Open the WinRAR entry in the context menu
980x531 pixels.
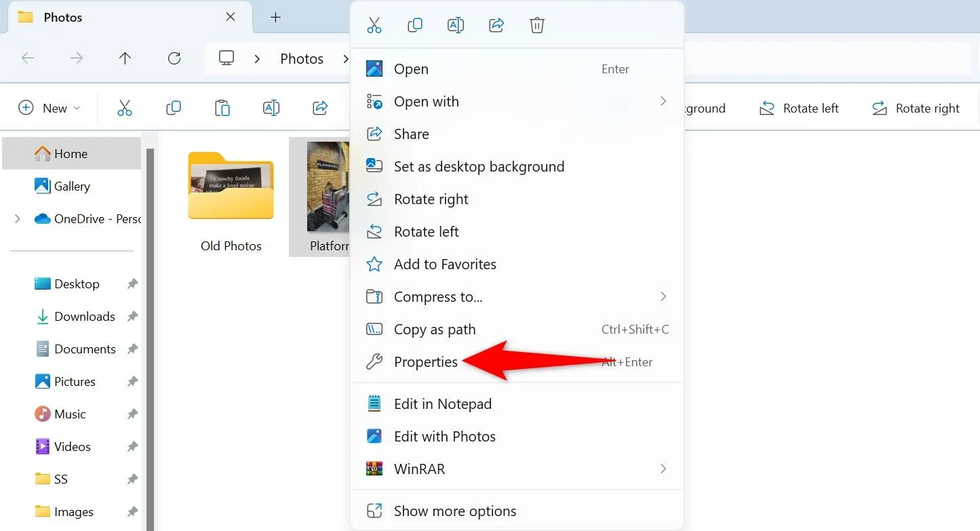pos(419,469)
